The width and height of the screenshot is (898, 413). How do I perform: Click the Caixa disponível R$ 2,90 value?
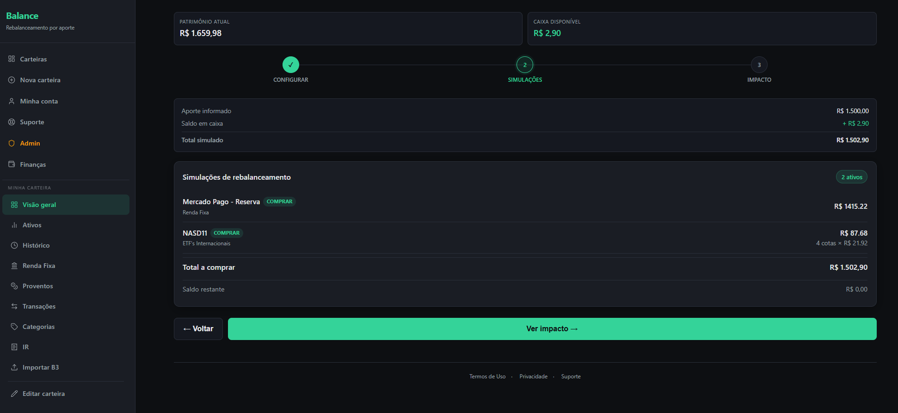pos(547,33)
